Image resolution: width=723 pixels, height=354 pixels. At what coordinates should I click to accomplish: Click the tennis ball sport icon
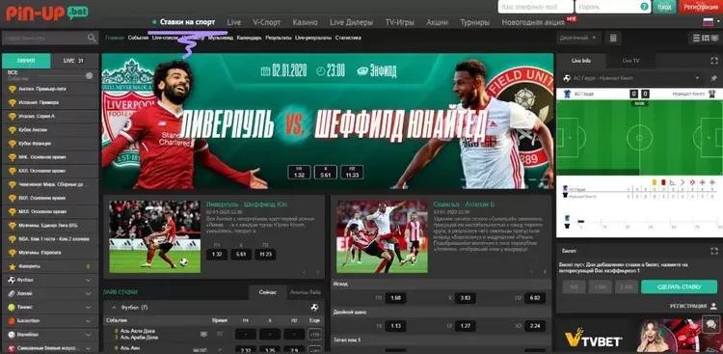(12, 307)
